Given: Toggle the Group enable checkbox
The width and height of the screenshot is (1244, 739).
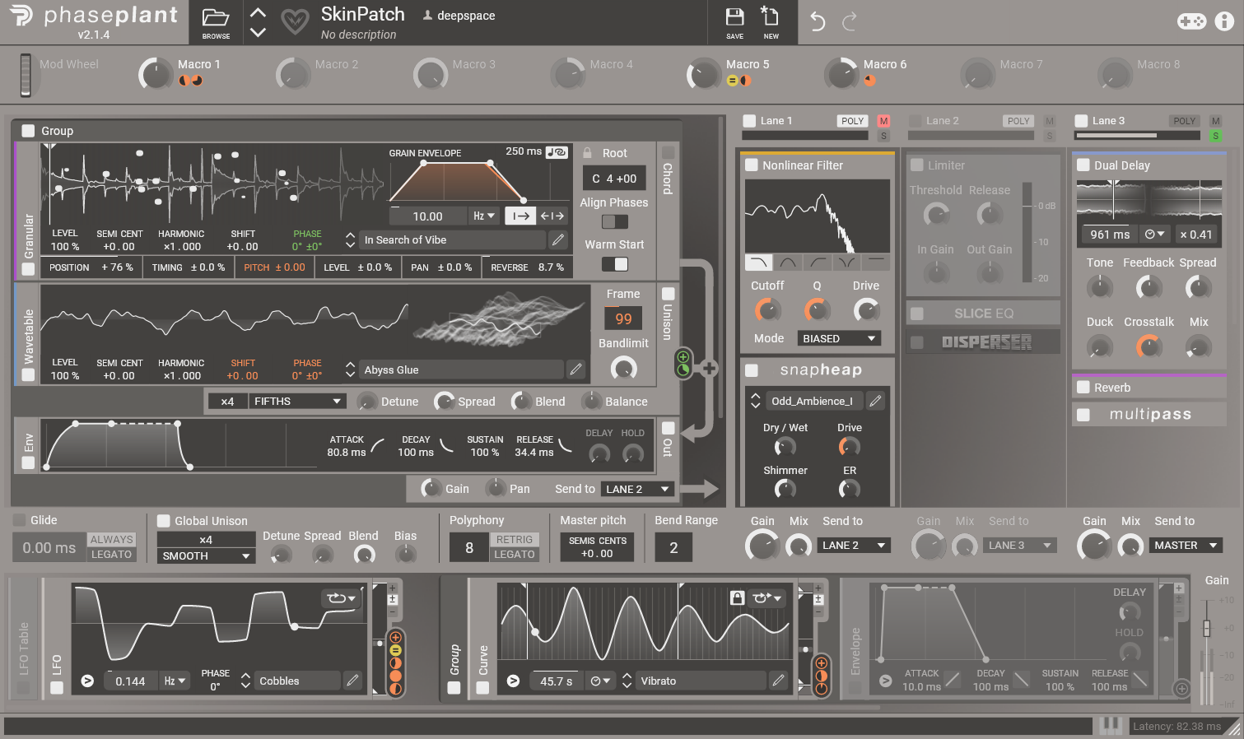Looking at the screenshot, I should 28,131.
